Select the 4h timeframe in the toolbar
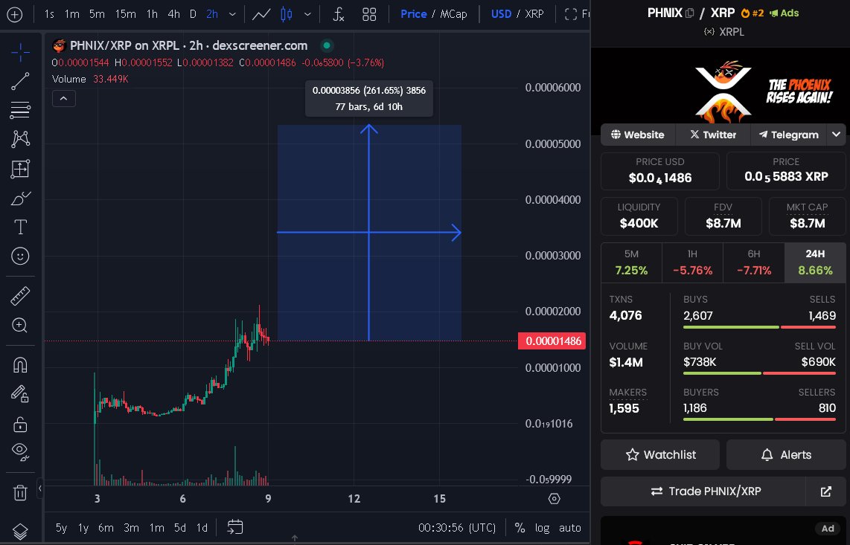 click(172, 14)
